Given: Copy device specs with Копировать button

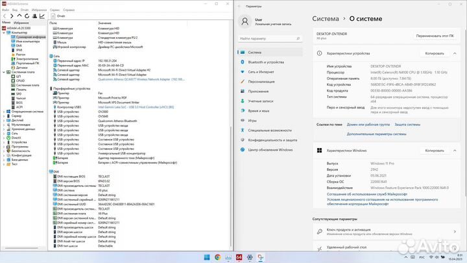Looking at the screenshot, I should 434,53.
